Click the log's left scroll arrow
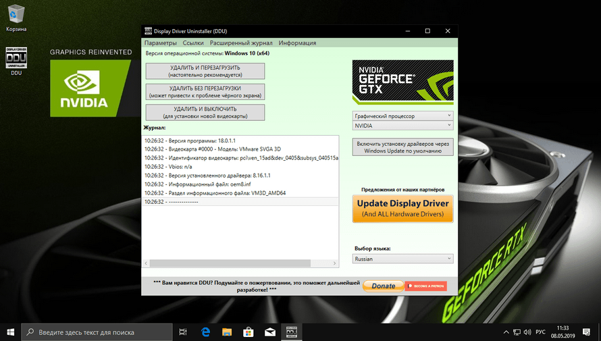The width and height of the screenshot is (601, 341). click(146, 263)
